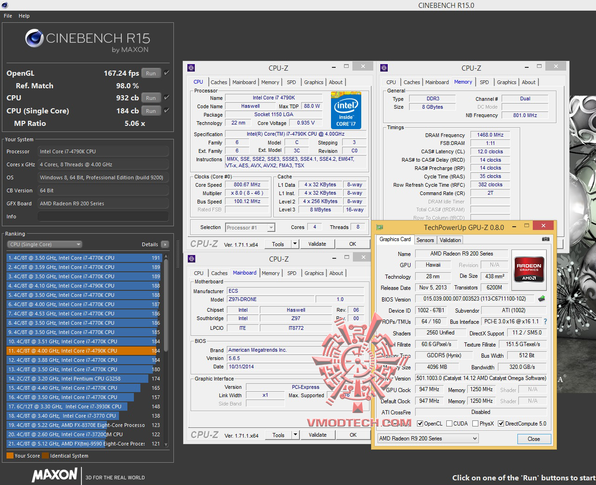The height and width of the screenshot is (485, 596).
Task: Click the Close button in GPU-Z
Action: click(x=534, y=439)
